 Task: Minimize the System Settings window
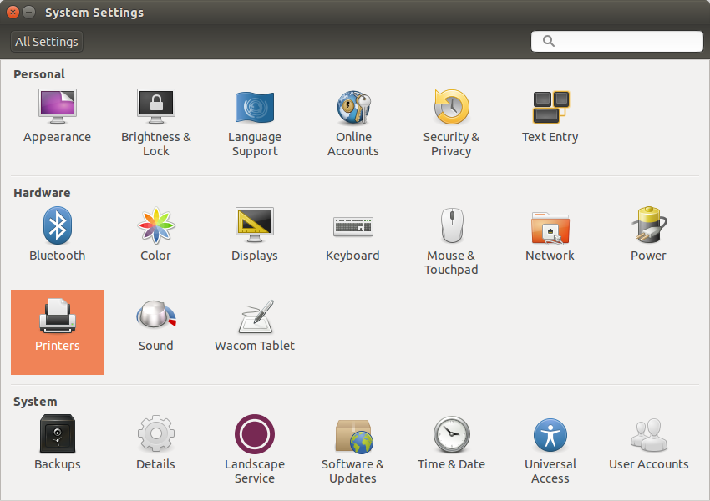(28, 13)
